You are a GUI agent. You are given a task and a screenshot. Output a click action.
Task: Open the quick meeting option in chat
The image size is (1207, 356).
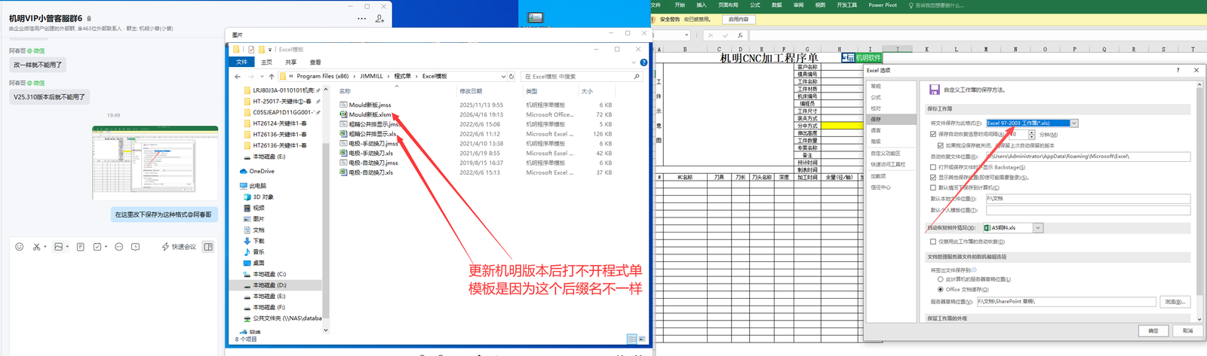179,247
